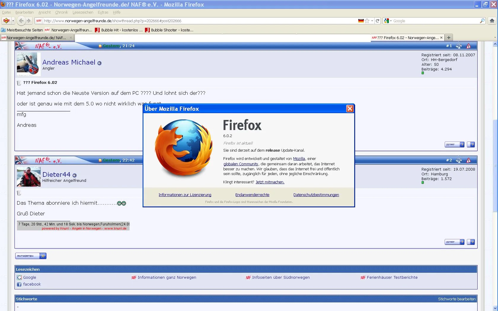Open the Google search engine selector
The image size is (498, 311).
(388, 21)
